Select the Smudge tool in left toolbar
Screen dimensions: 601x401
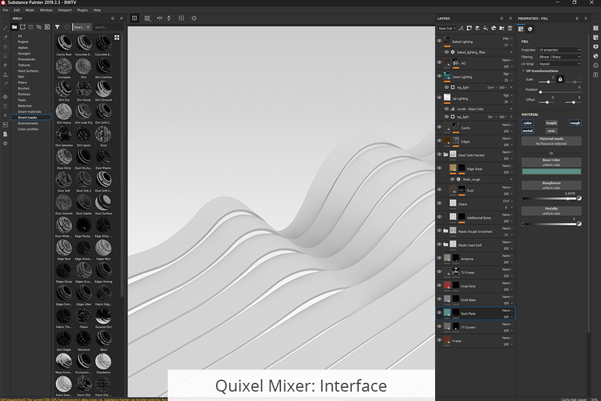6,65
